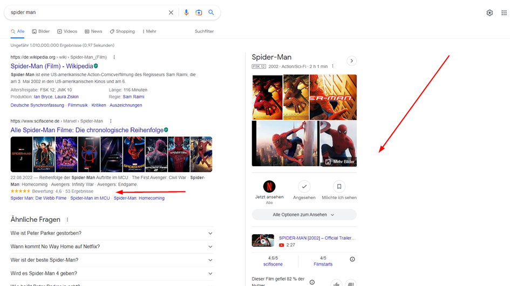Open the Google apps grid icon

tap(504, 13)
